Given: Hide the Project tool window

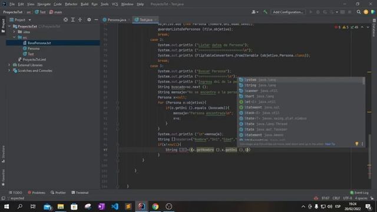Looking at the screenshot, I should [96, 19].
